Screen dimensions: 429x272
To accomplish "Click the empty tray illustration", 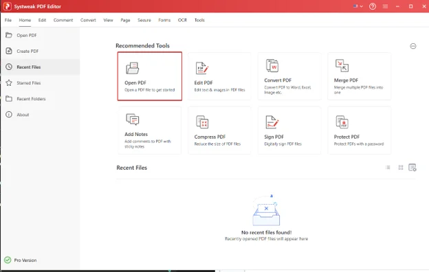I will 266,210.
